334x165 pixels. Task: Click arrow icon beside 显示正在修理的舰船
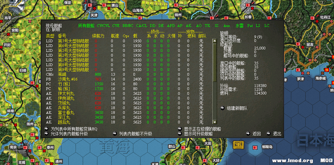tap(180, 129)
